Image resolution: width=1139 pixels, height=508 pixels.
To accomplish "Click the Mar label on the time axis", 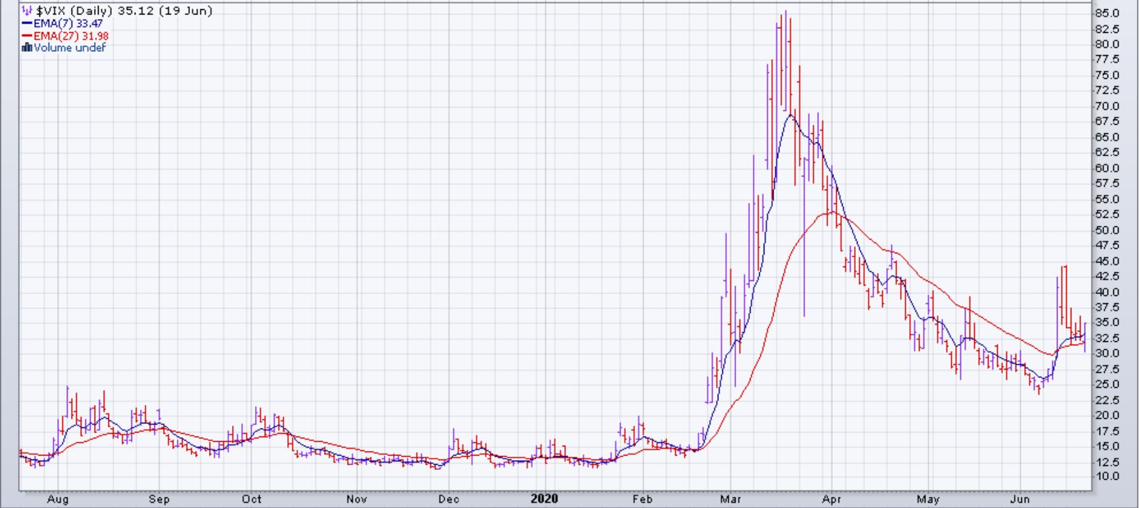I will tap(730, 499).
